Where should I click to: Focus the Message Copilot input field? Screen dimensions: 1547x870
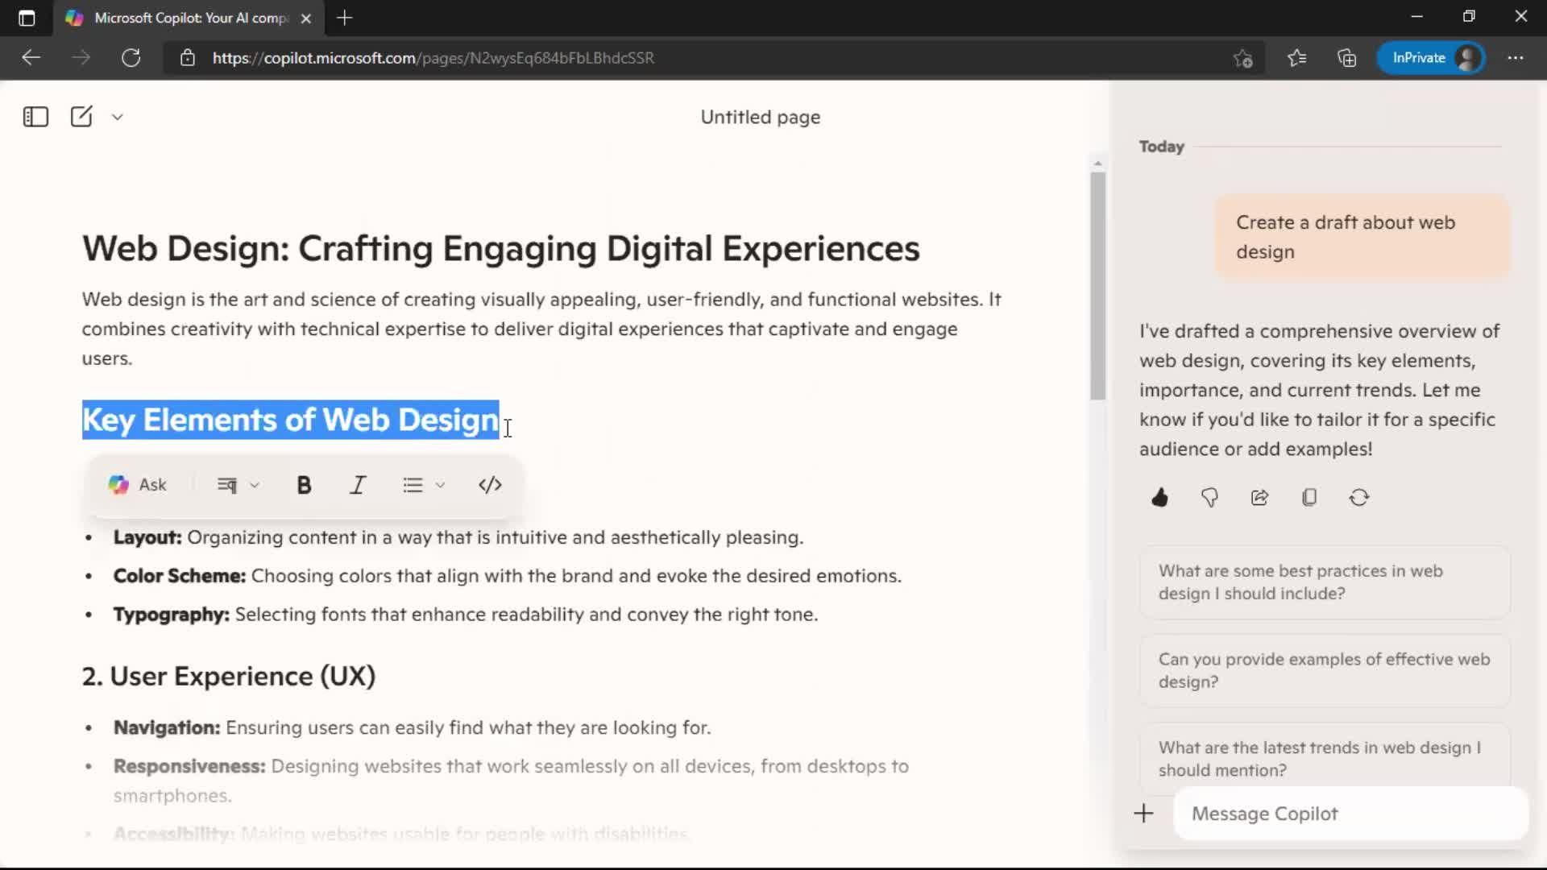point(1350,814)
